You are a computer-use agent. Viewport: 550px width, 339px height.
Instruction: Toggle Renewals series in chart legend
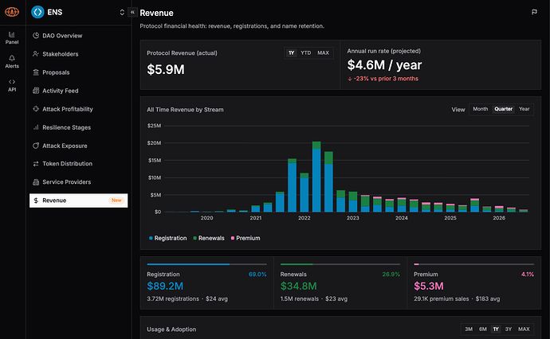point(209,238)
